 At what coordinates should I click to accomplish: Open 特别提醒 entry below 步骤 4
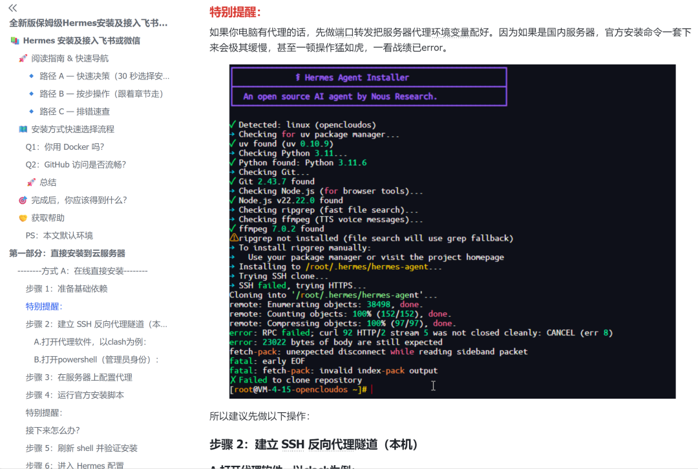44,413
